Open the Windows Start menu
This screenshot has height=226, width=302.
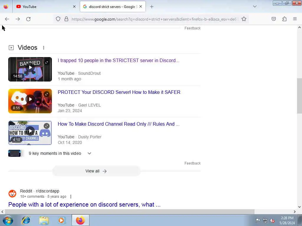coord(8,220)
